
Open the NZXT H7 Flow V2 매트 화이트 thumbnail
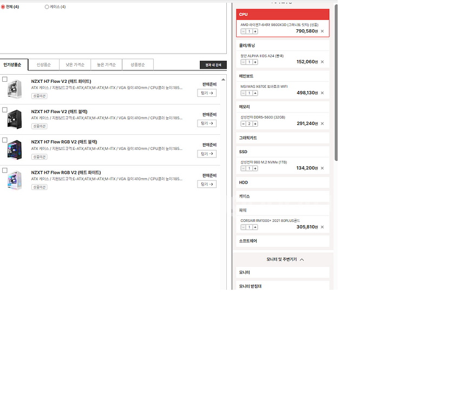pyautogui.click(x=15, y=89)
